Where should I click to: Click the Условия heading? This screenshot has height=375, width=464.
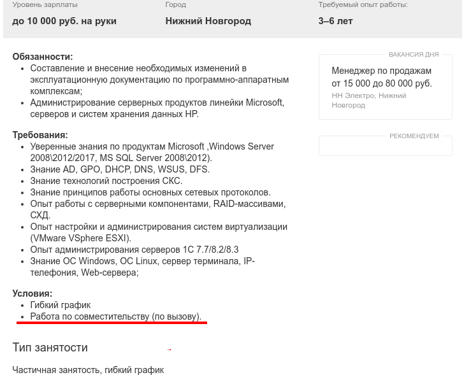click(x=33, y=294)
